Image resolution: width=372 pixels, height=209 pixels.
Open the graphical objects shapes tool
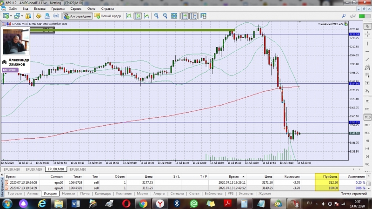pyautogui.click(x=367, y=91)
